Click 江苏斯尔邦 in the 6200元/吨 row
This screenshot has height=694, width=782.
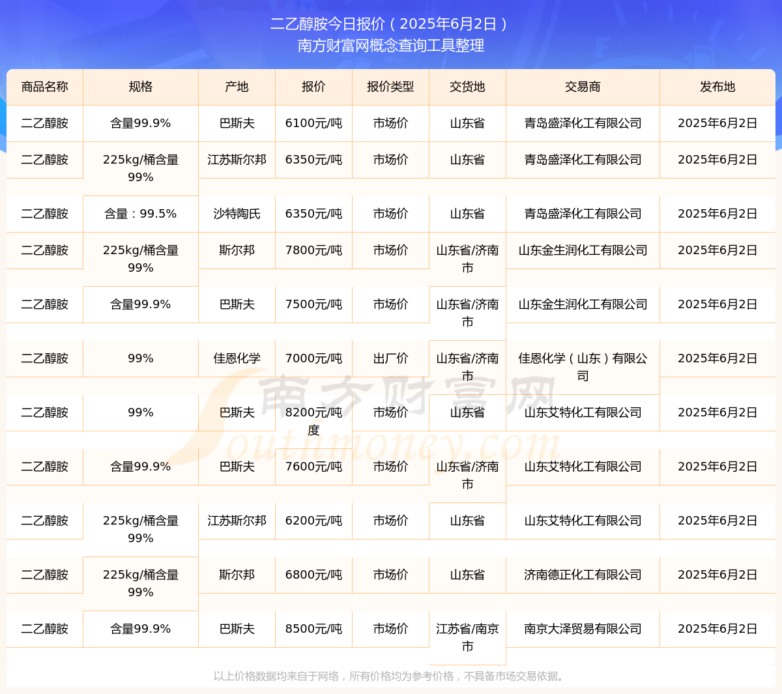[237, 521]
